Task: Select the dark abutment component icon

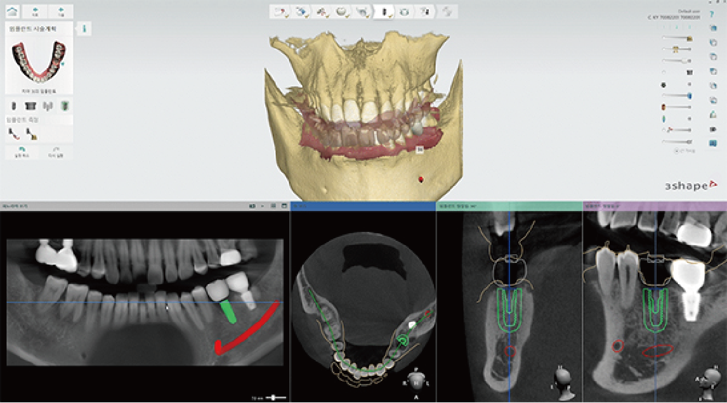Action: (30, 106)
